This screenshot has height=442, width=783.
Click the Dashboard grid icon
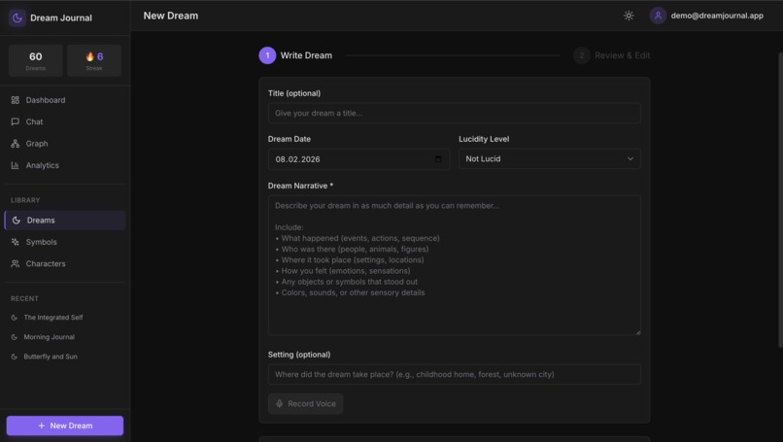point(15,100)
